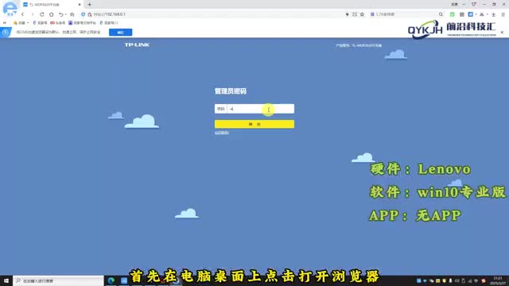Click the forgot password link
Screen dimensions: 509x286
coord(222,133)
